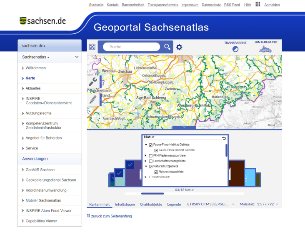Open search settings gear icon

coord(179,47)
